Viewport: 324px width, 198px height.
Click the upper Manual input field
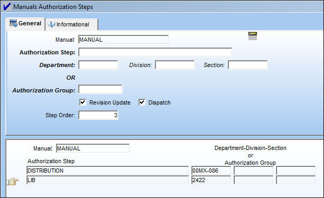(x=123, y=40)
